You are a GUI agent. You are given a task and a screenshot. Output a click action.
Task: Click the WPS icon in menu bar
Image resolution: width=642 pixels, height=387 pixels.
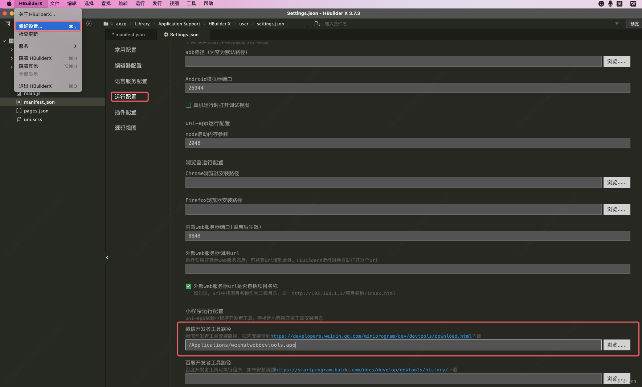(633, 4)
